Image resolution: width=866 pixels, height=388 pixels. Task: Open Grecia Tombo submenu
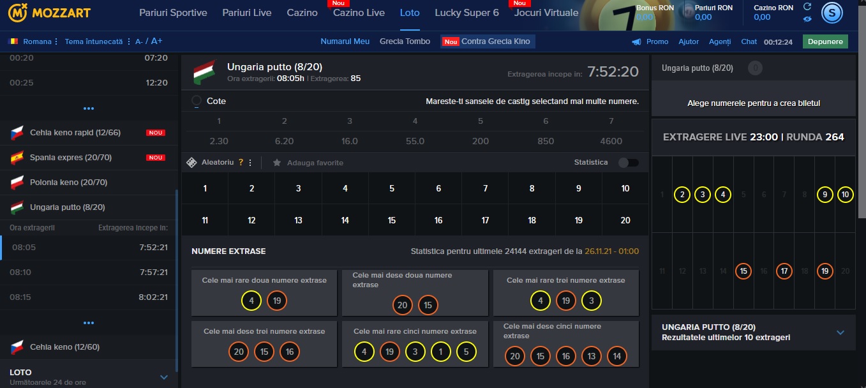tap(405, 41)
